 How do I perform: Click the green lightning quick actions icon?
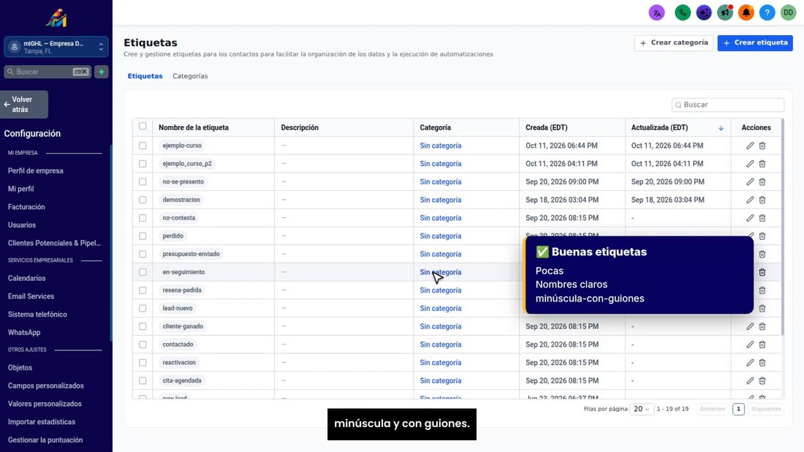[x=102, y=72]
